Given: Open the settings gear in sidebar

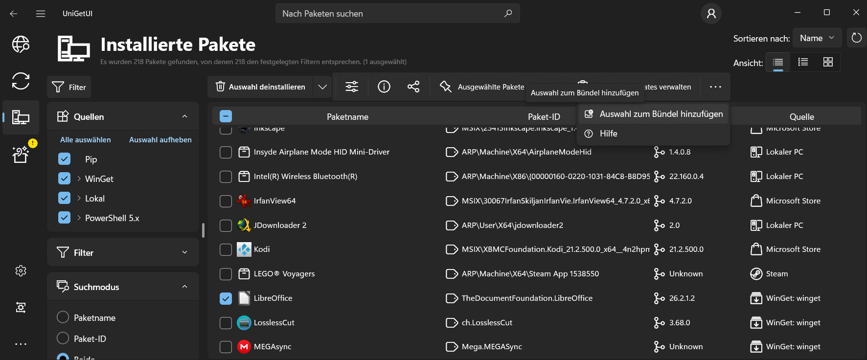Looking at the screenshot, I should [x=21, y=270].
